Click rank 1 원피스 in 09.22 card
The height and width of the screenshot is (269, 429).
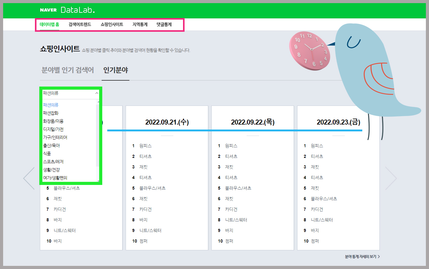[231, 146]
